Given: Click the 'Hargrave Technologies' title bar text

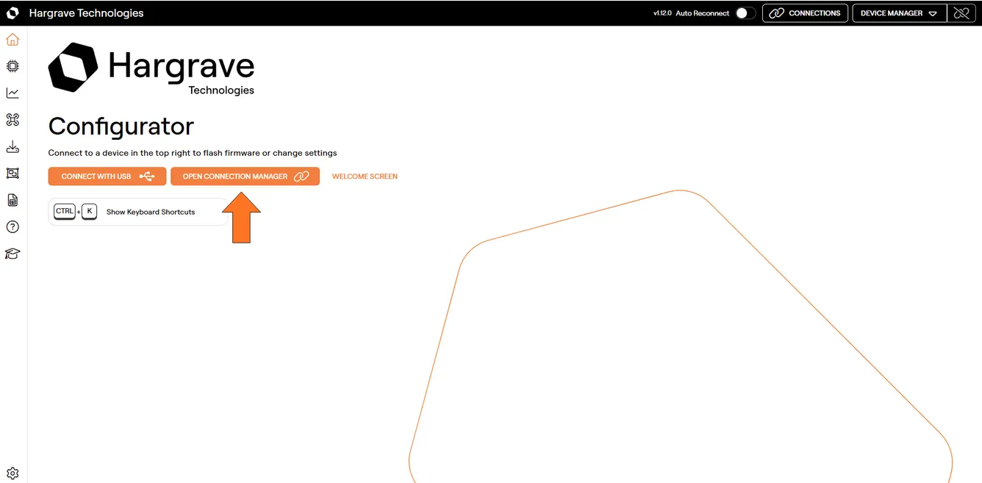Looking at the screenshot, I should click(86, 13).
